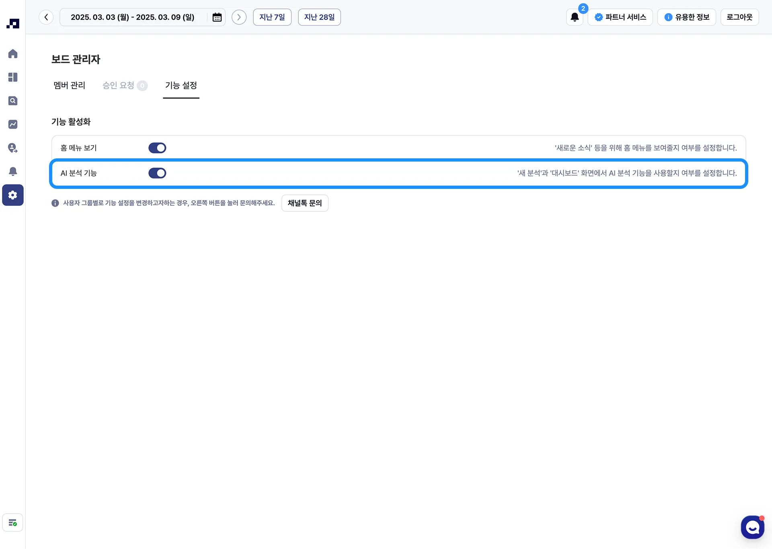Open the calendar date picker icon
Screen dimensions: 772x549
pyautogui.click(x=217, y=17)
